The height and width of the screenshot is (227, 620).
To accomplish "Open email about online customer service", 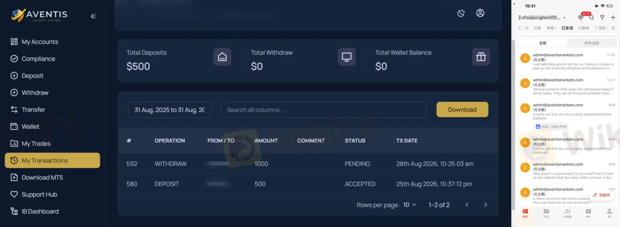I will (567, 196).
